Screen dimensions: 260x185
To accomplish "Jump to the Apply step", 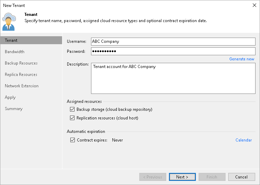I will tap(10, 97).
